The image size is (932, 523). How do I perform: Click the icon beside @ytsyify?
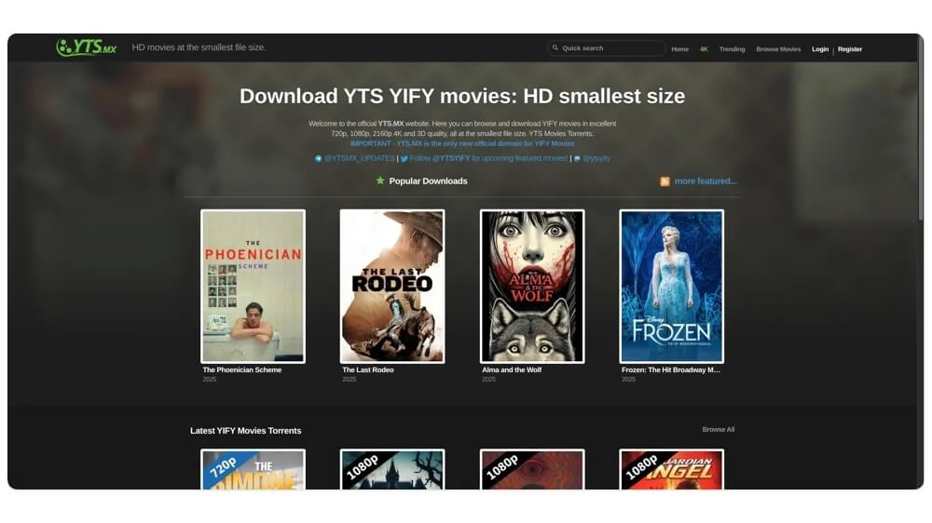click(x=577, y=158)
